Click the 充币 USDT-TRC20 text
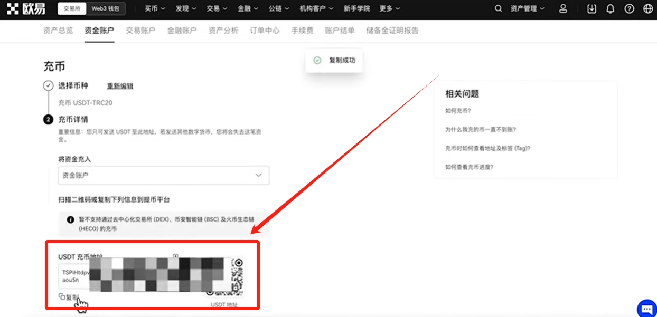Viewport: 657px width, 317px height. tap(85, 103)
